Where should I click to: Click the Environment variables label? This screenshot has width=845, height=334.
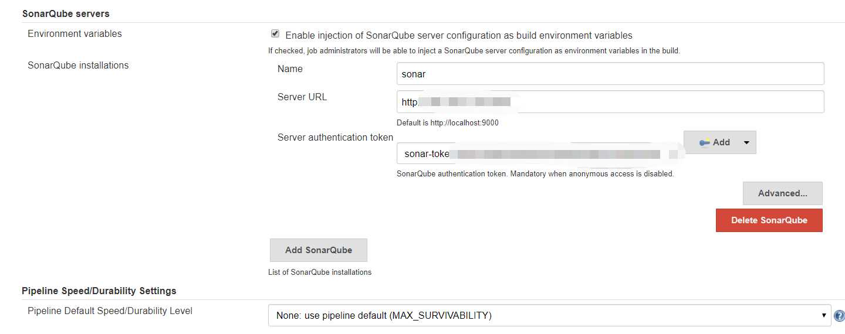click(75, 34)
